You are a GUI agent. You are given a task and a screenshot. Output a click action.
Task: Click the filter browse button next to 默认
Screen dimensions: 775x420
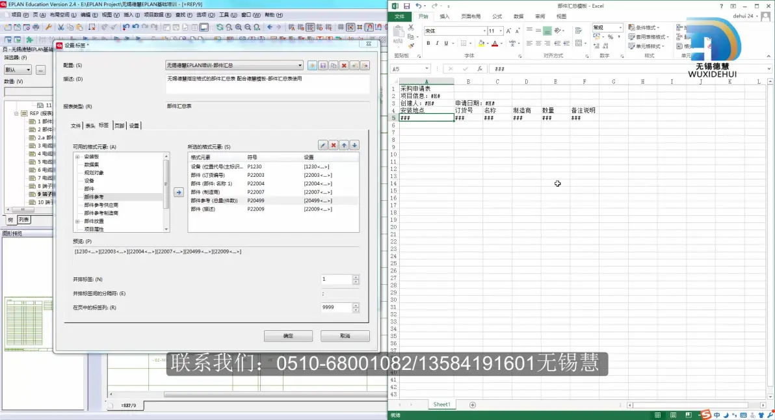(x=40, y=70)
